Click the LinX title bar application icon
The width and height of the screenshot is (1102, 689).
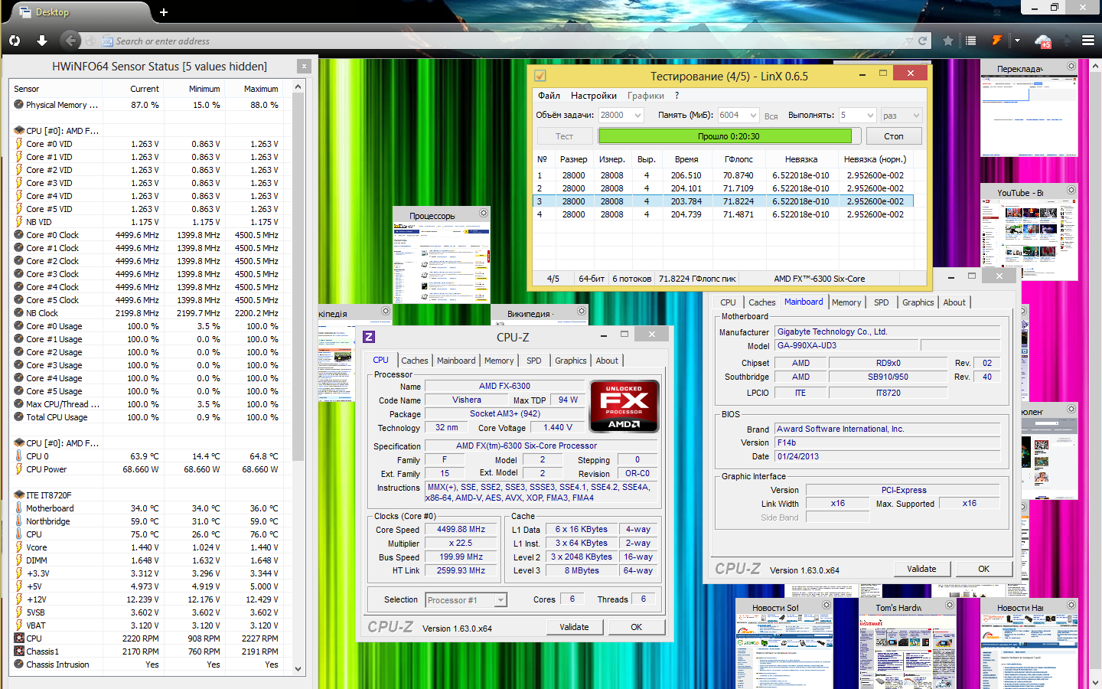[540, 76]
